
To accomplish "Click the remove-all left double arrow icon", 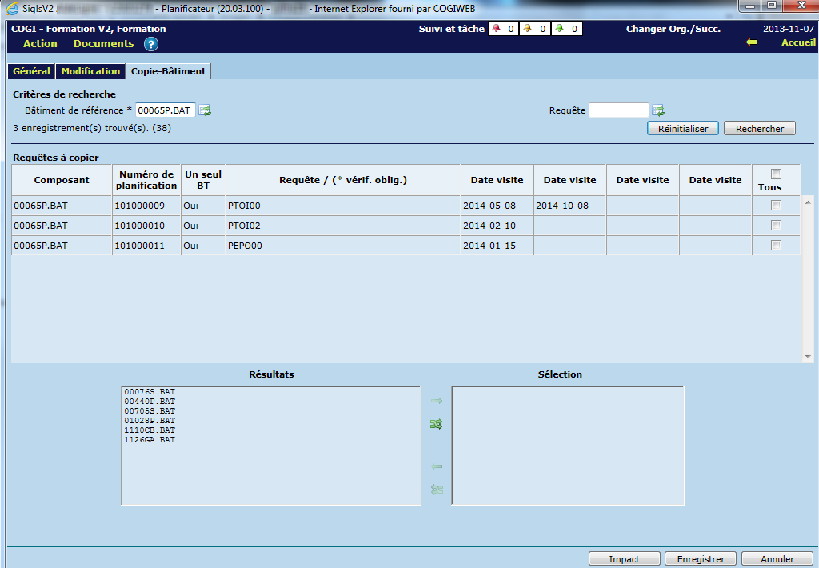I will 436,490.
